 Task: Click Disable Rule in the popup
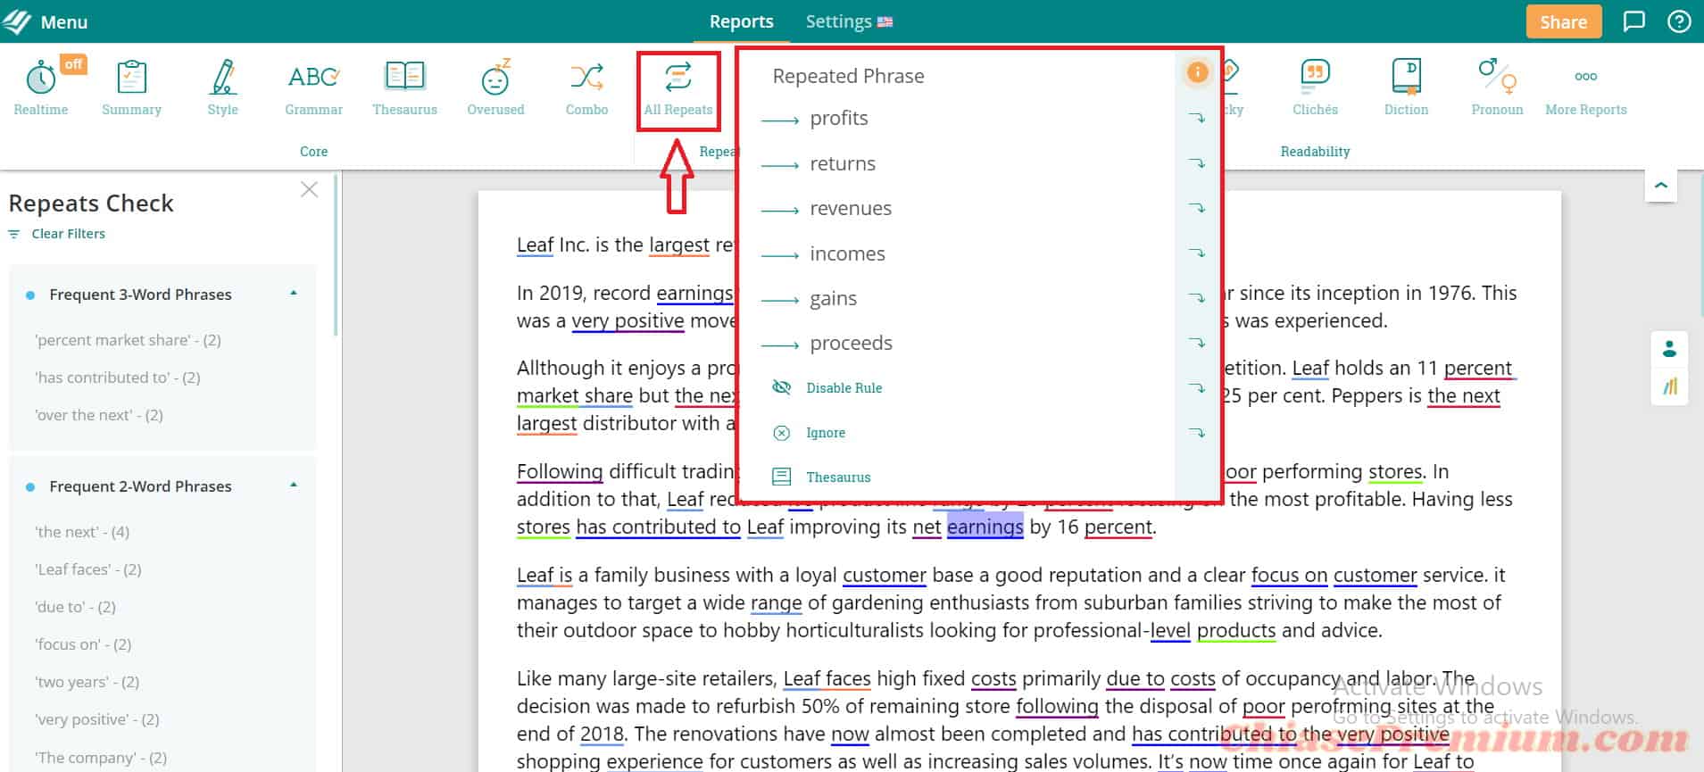pos(827,387)
